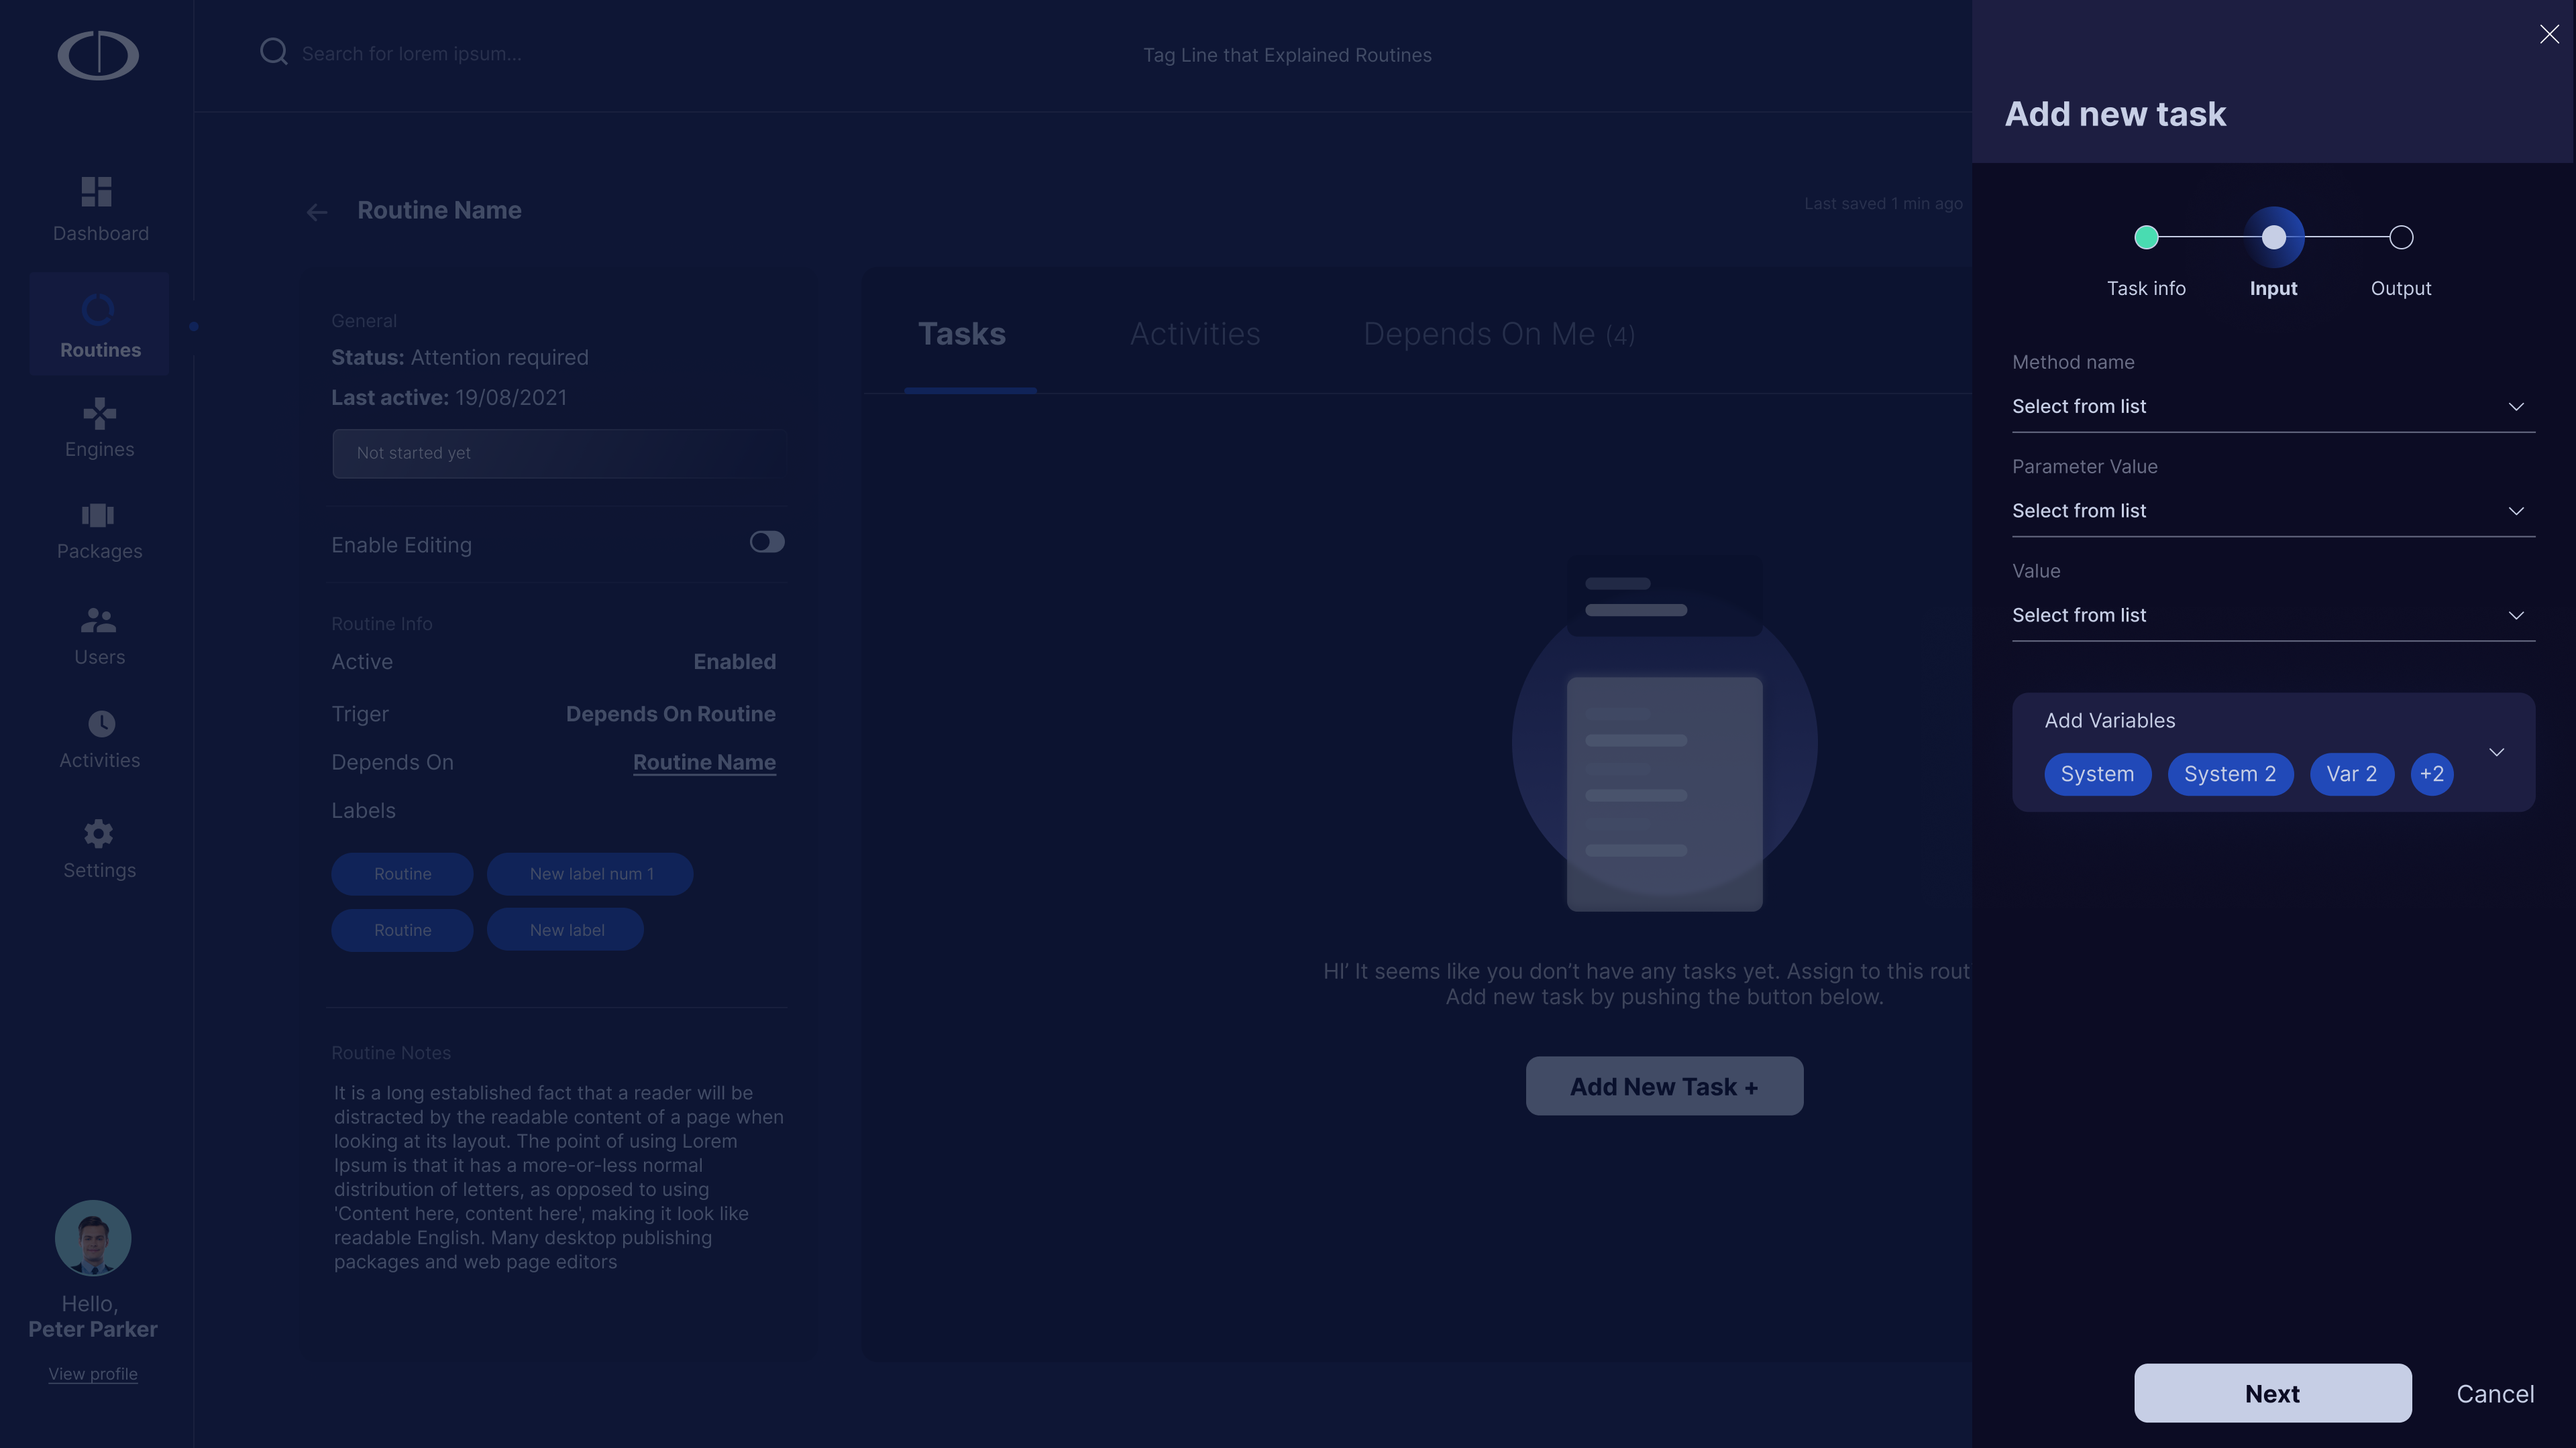This screenshot has width=2576, height=1448.
Task: Switch to the Tasks tab
Action: pos(962,334)
